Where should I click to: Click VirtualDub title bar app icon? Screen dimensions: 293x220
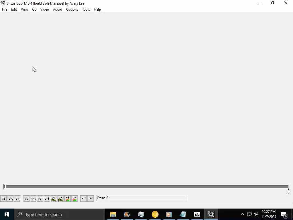point(3,3)
